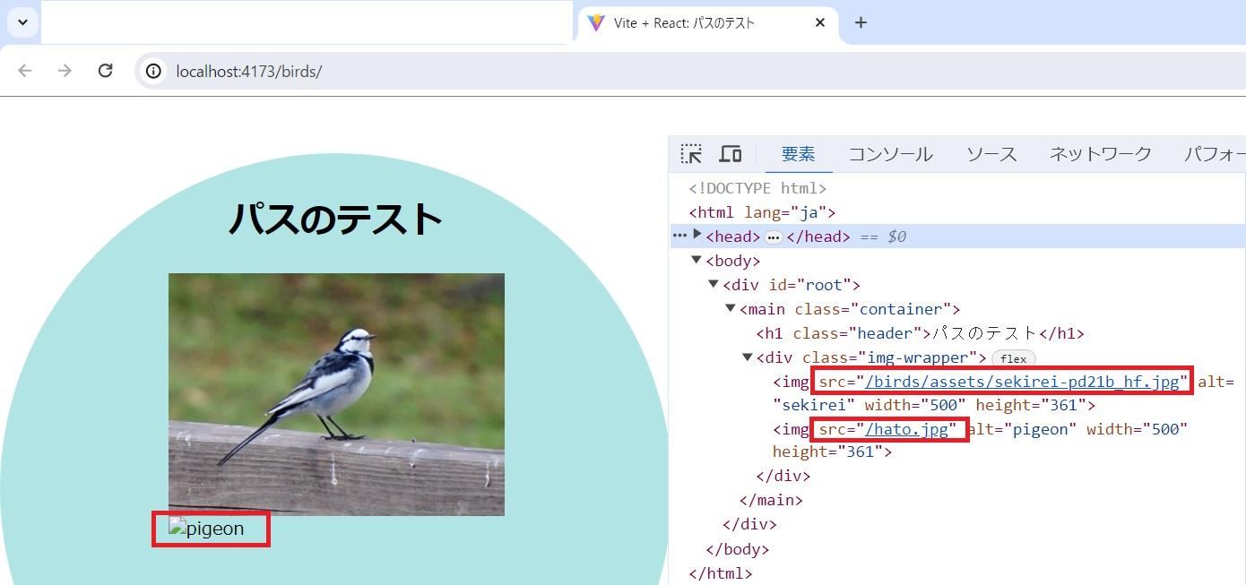The height and width of the screenshot is (585, 1246).
Task: Click the inspect element picker icon
Action: 691,154
